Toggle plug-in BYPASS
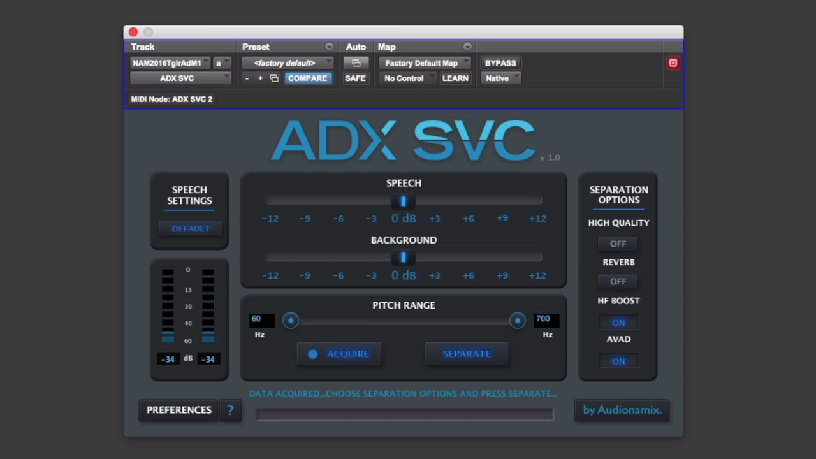The image size is (816, 459). tap(500, 63)
